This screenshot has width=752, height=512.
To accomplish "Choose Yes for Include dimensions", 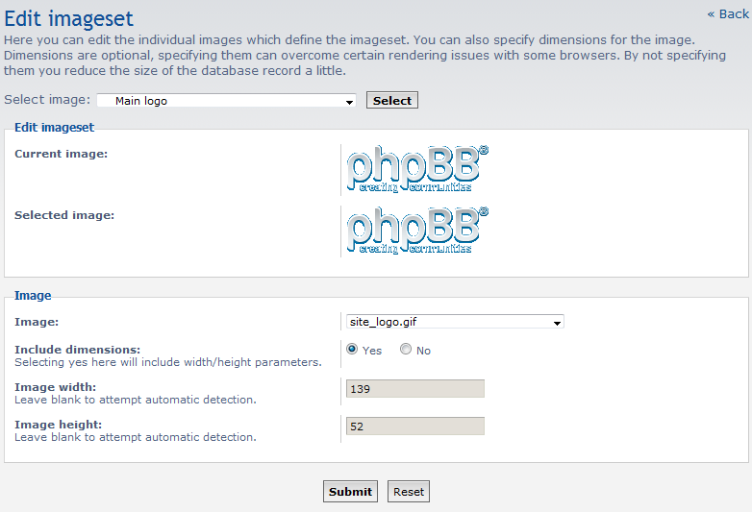I will [352, 350].
